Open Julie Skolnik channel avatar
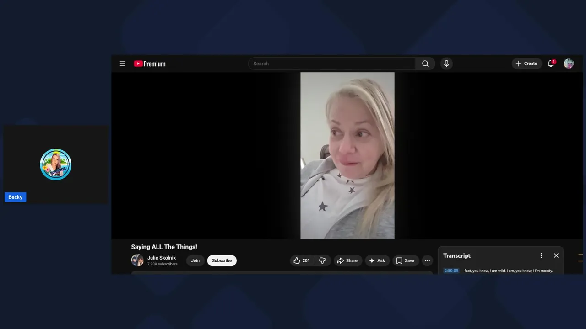 137,260
